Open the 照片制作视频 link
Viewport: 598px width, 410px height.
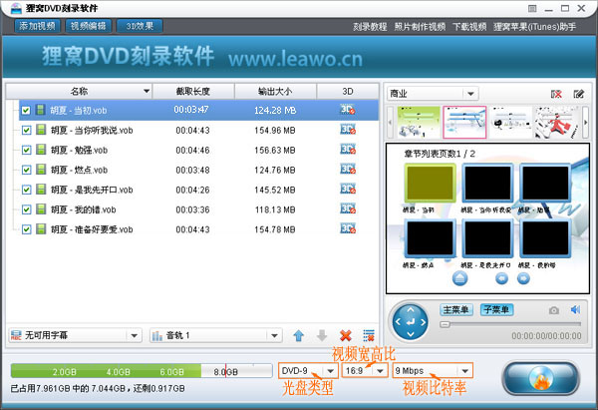420,27
